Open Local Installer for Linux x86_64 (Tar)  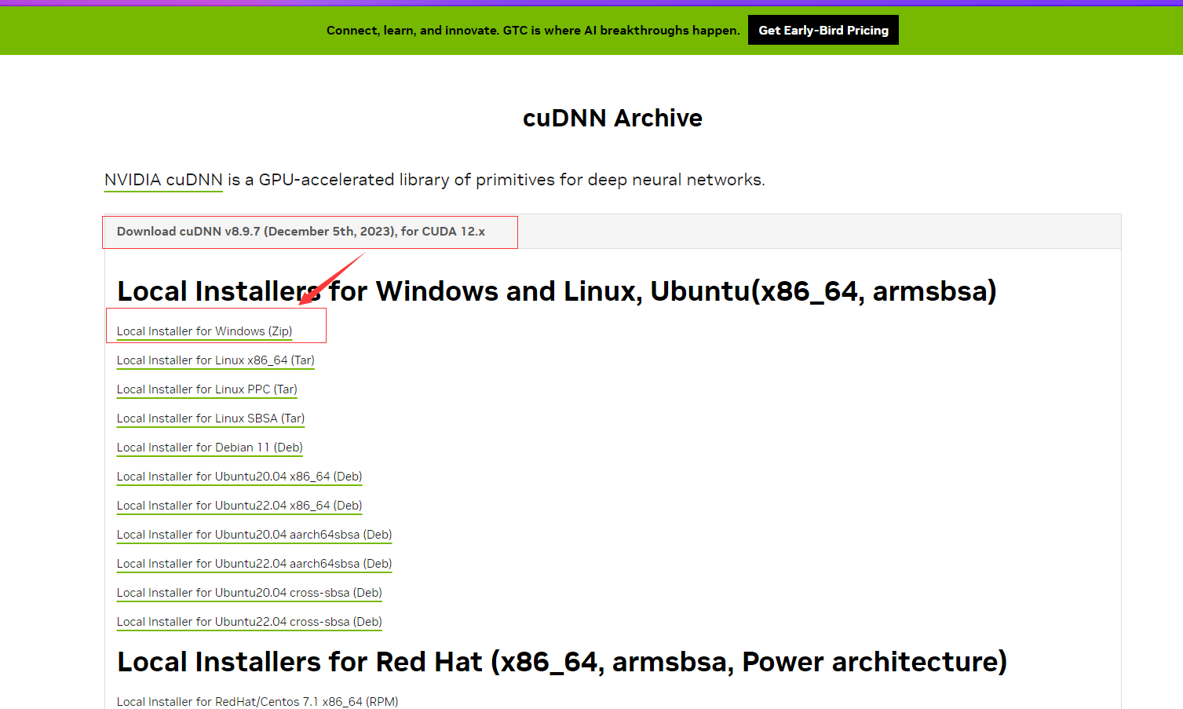pyautogui.click(x=215, y=360)
